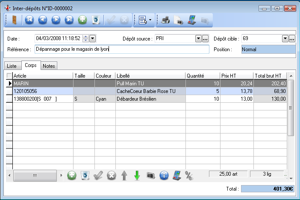Expand the Dépôt source dropdown
300x200 pixels.
(198, 39)
